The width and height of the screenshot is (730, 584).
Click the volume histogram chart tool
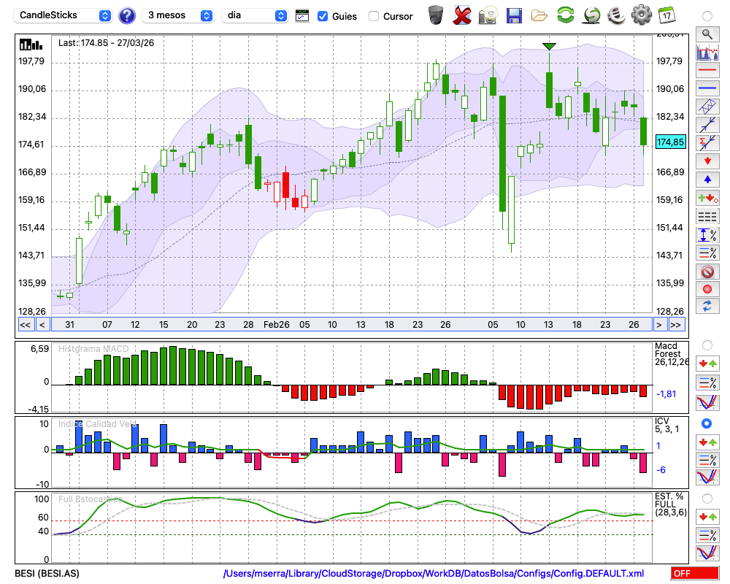tap(707, 52)
